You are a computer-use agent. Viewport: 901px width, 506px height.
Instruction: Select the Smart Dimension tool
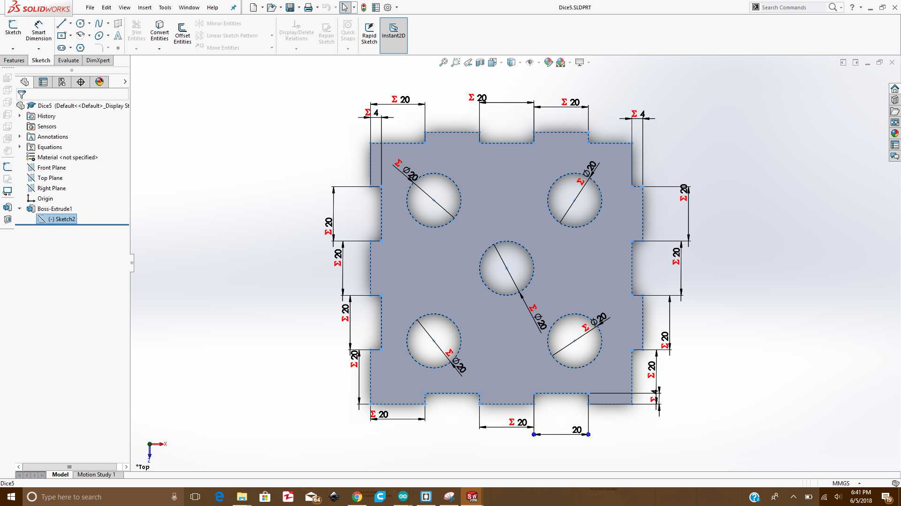click(x=38, y=30)
